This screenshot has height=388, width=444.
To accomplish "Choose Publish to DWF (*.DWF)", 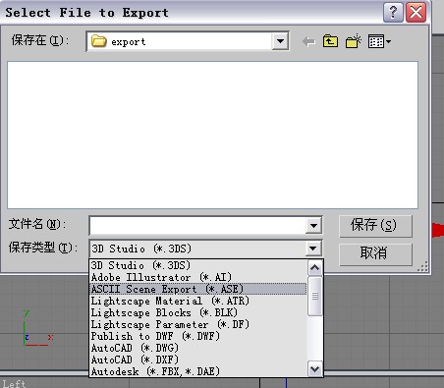I will pyautogui.click(x=198, y=336).
